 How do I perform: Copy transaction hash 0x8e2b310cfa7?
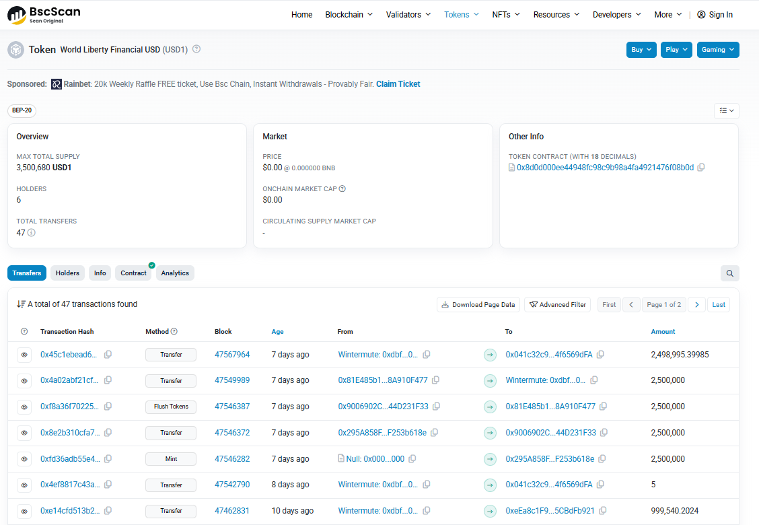(108, 433)
